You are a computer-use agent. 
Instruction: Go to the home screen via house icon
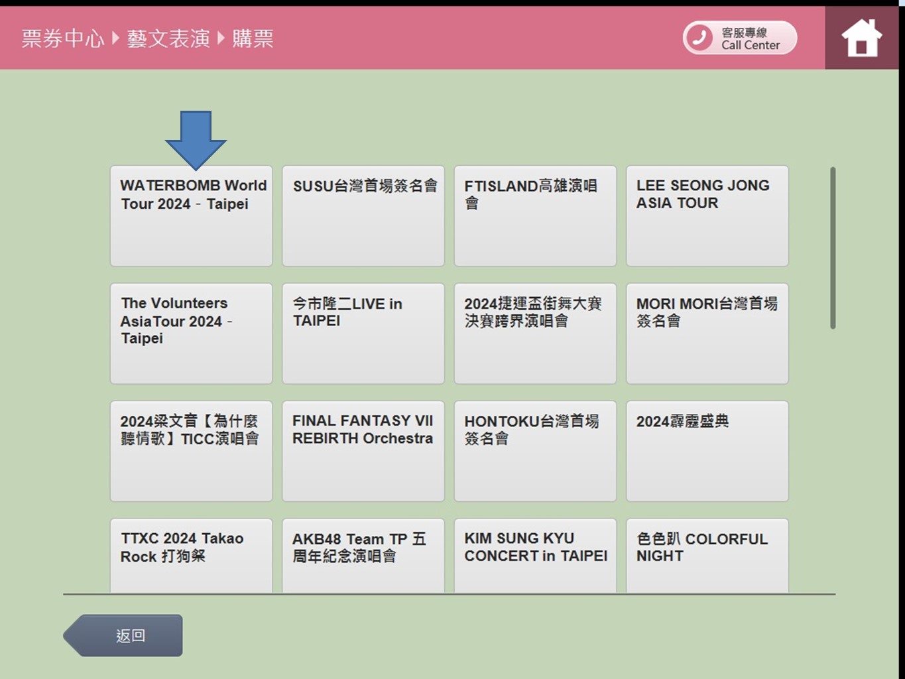[861, 38]
